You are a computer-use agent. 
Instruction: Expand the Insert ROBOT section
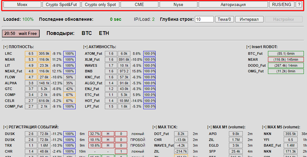pyautogui.click(x=249, y=47)
